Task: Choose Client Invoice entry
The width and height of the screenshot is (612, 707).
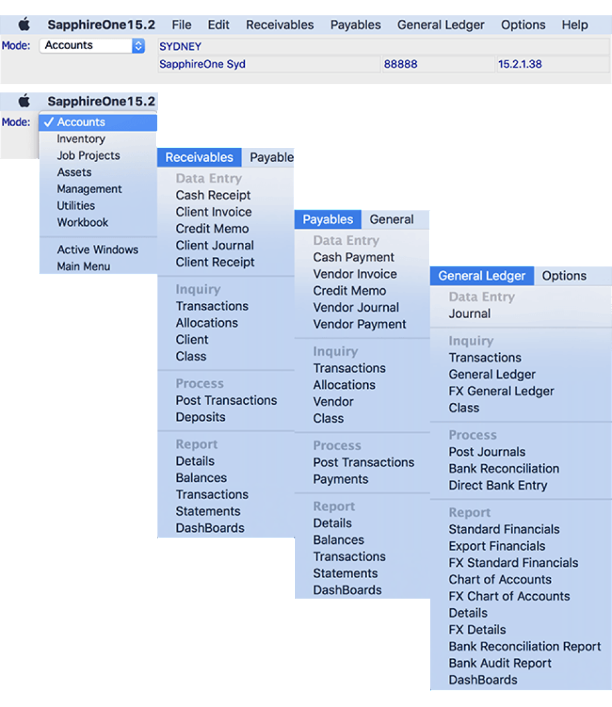Action: click(214, 212)
